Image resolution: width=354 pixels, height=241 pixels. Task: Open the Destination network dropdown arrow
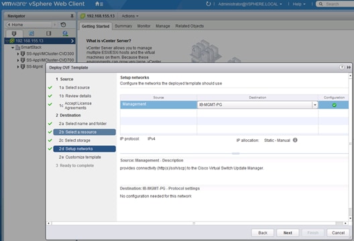coord(314,105)
